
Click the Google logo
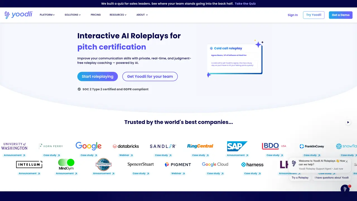(88, 146)
